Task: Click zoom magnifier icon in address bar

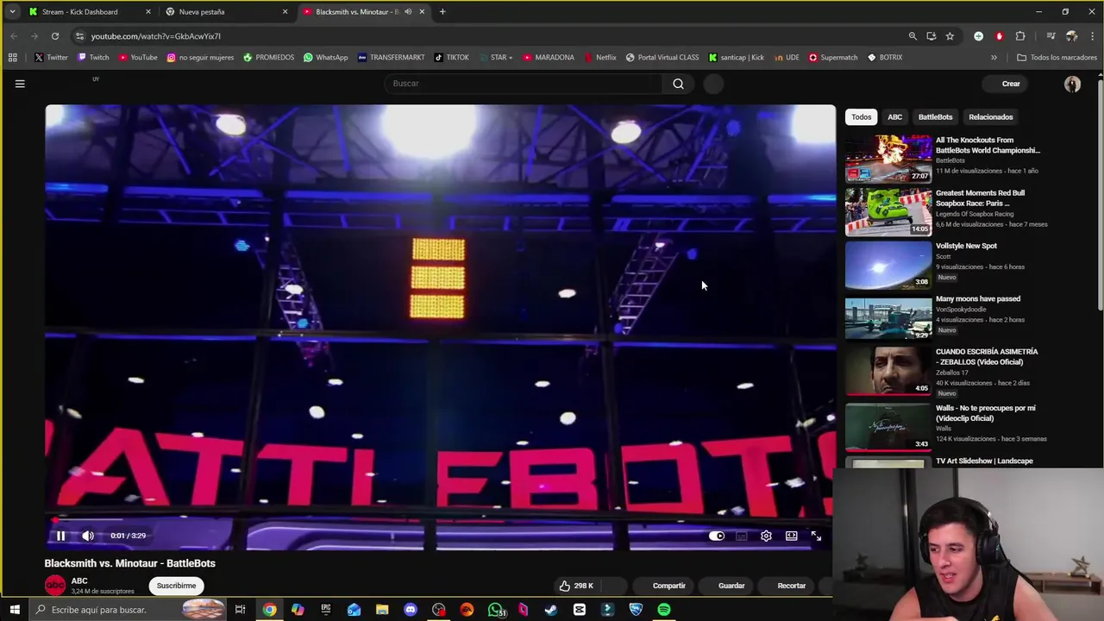Action: (913, 36)
